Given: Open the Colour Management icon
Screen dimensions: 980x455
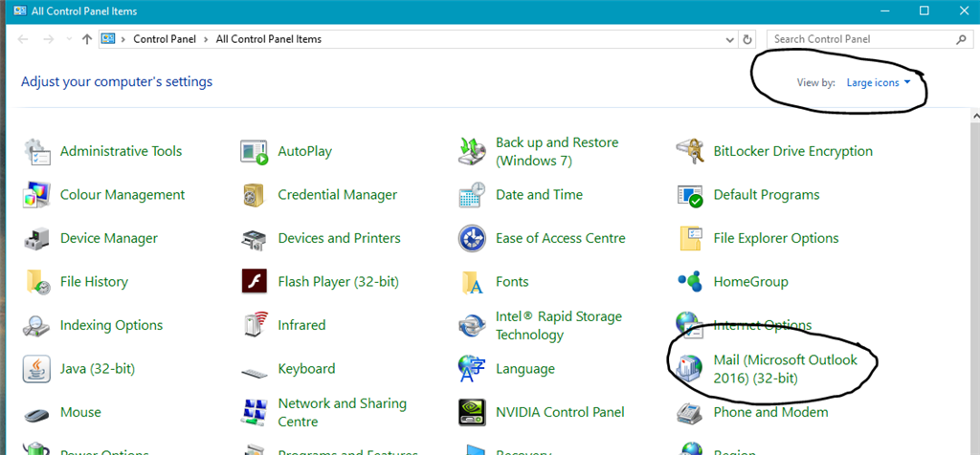Looking at the screenshot, I should click(x=37, y=195).
